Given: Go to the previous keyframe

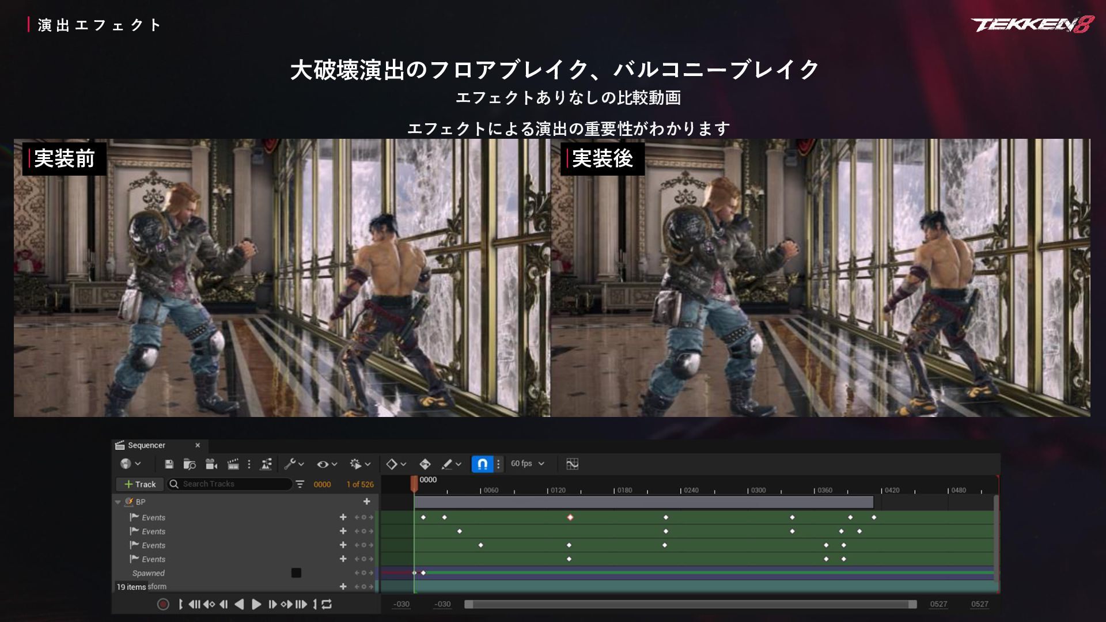Looking at the screenshot, I should (x=209, y=604).
